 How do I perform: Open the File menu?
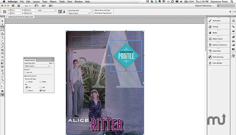[x=22, y=1]
